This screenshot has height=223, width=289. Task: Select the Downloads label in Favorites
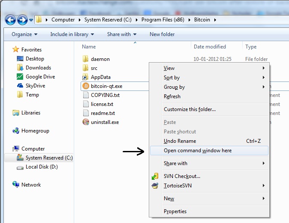click(38, 68)
